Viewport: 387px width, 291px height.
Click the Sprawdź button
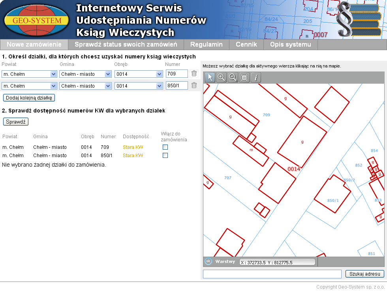coord(16,122)
